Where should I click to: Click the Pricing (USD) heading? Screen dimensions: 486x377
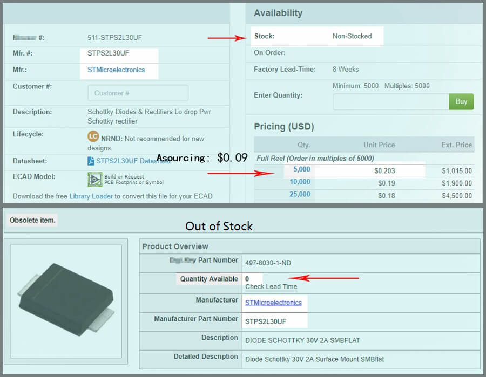click(284, 127)
